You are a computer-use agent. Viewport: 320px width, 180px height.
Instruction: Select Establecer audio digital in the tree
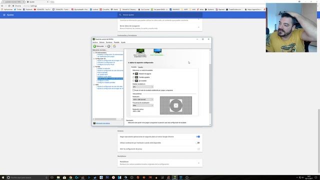pos(104,76)
